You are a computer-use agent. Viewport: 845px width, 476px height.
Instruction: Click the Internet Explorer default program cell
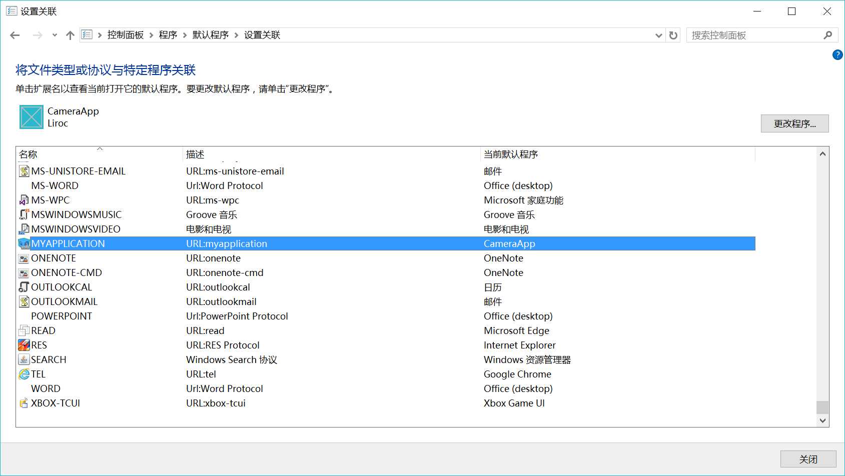tap(519, 345)
